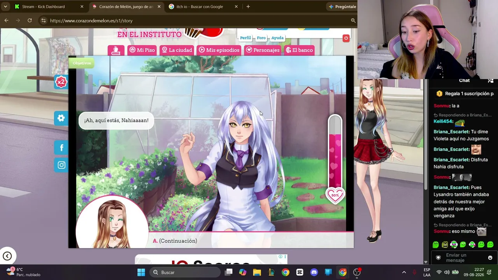498x280 pixels.
Task: Open the Windows Start menu
Action: tap(141, 272)
